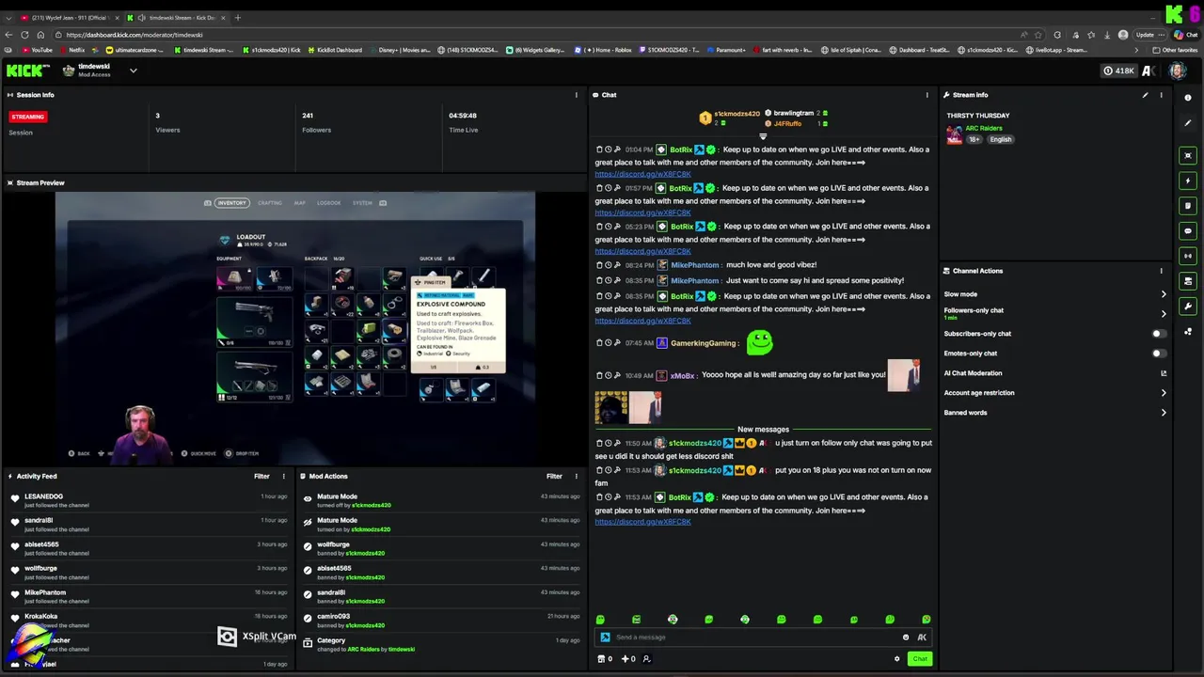Click LESANEDOG follower entry
This screenshot has height=677, width=1204.
pos(150,500)
